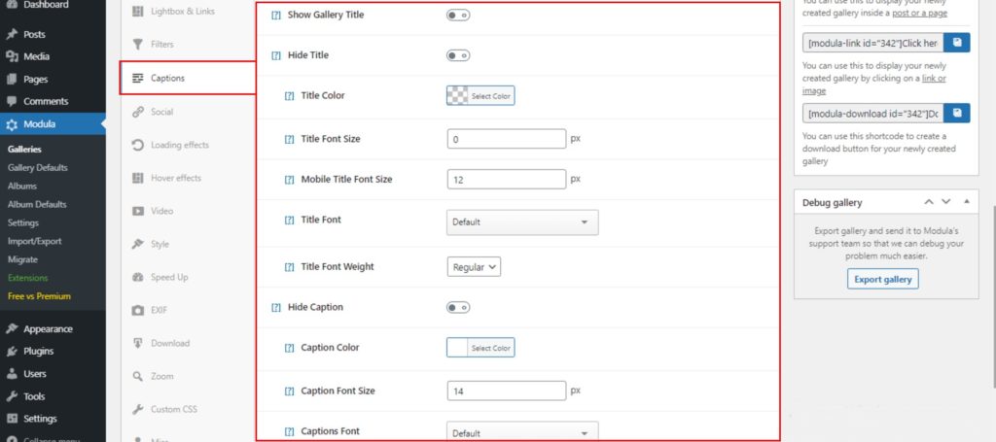Open the Media library in sidebar
Screen dimensions: 996x442
click(36, 56)
